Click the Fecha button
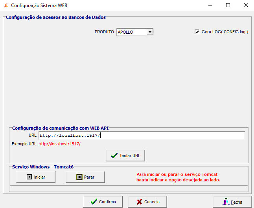Image resolution: width=254 pixels, height=208 pixels. [232, 202]
